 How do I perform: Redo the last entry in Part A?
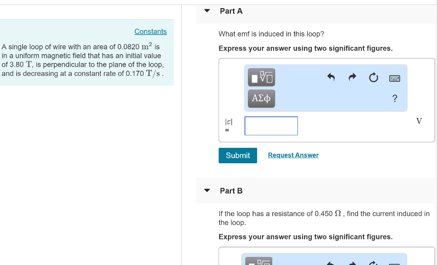[352, 78]
